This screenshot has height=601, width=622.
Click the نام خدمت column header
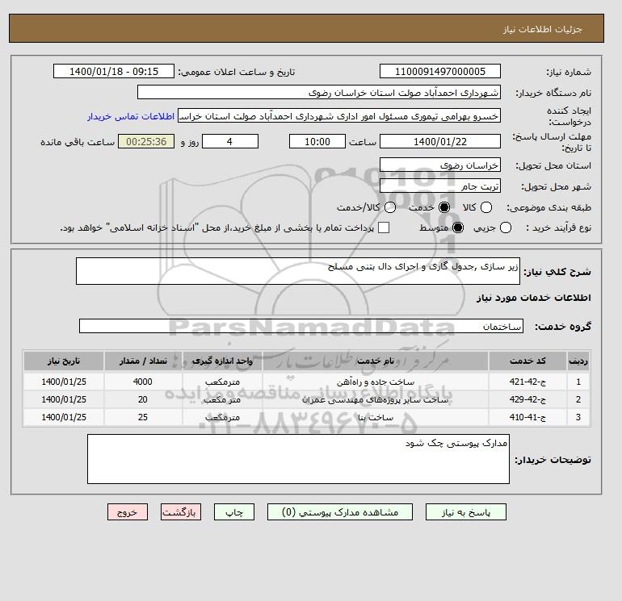(376, 361)
